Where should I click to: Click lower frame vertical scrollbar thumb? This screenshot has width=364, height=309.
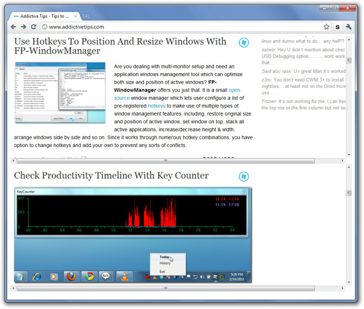click(349, 193)
